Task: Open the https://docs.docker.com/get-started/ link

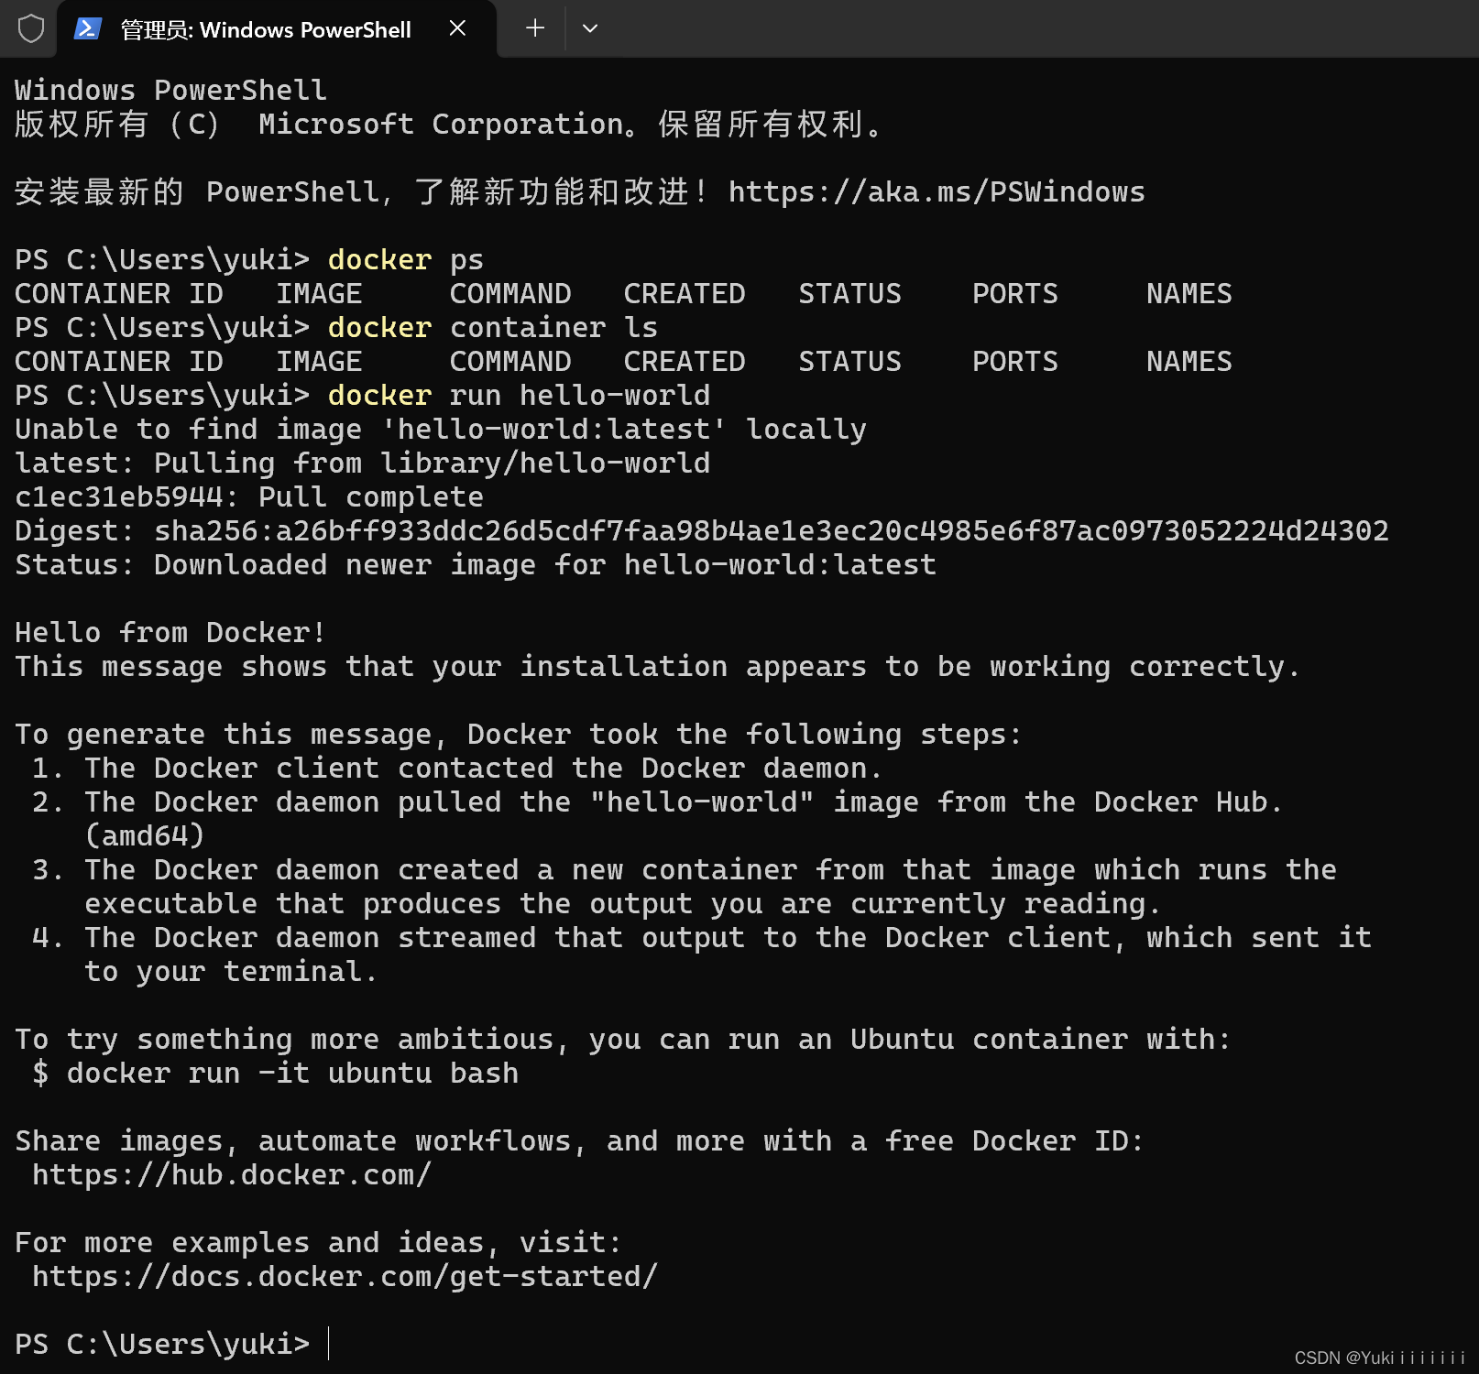Action: point(345,1277)
